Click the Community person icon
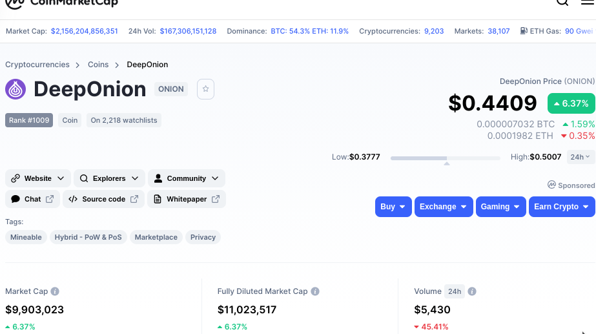This screenshot has height=334, width=596. pyautogui.click(x=158, y=178)
